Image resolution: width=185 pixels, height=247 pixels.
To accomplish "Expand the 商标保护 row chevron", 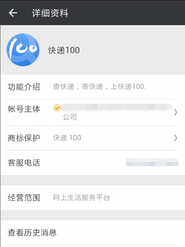I will [x=176, y=138].
